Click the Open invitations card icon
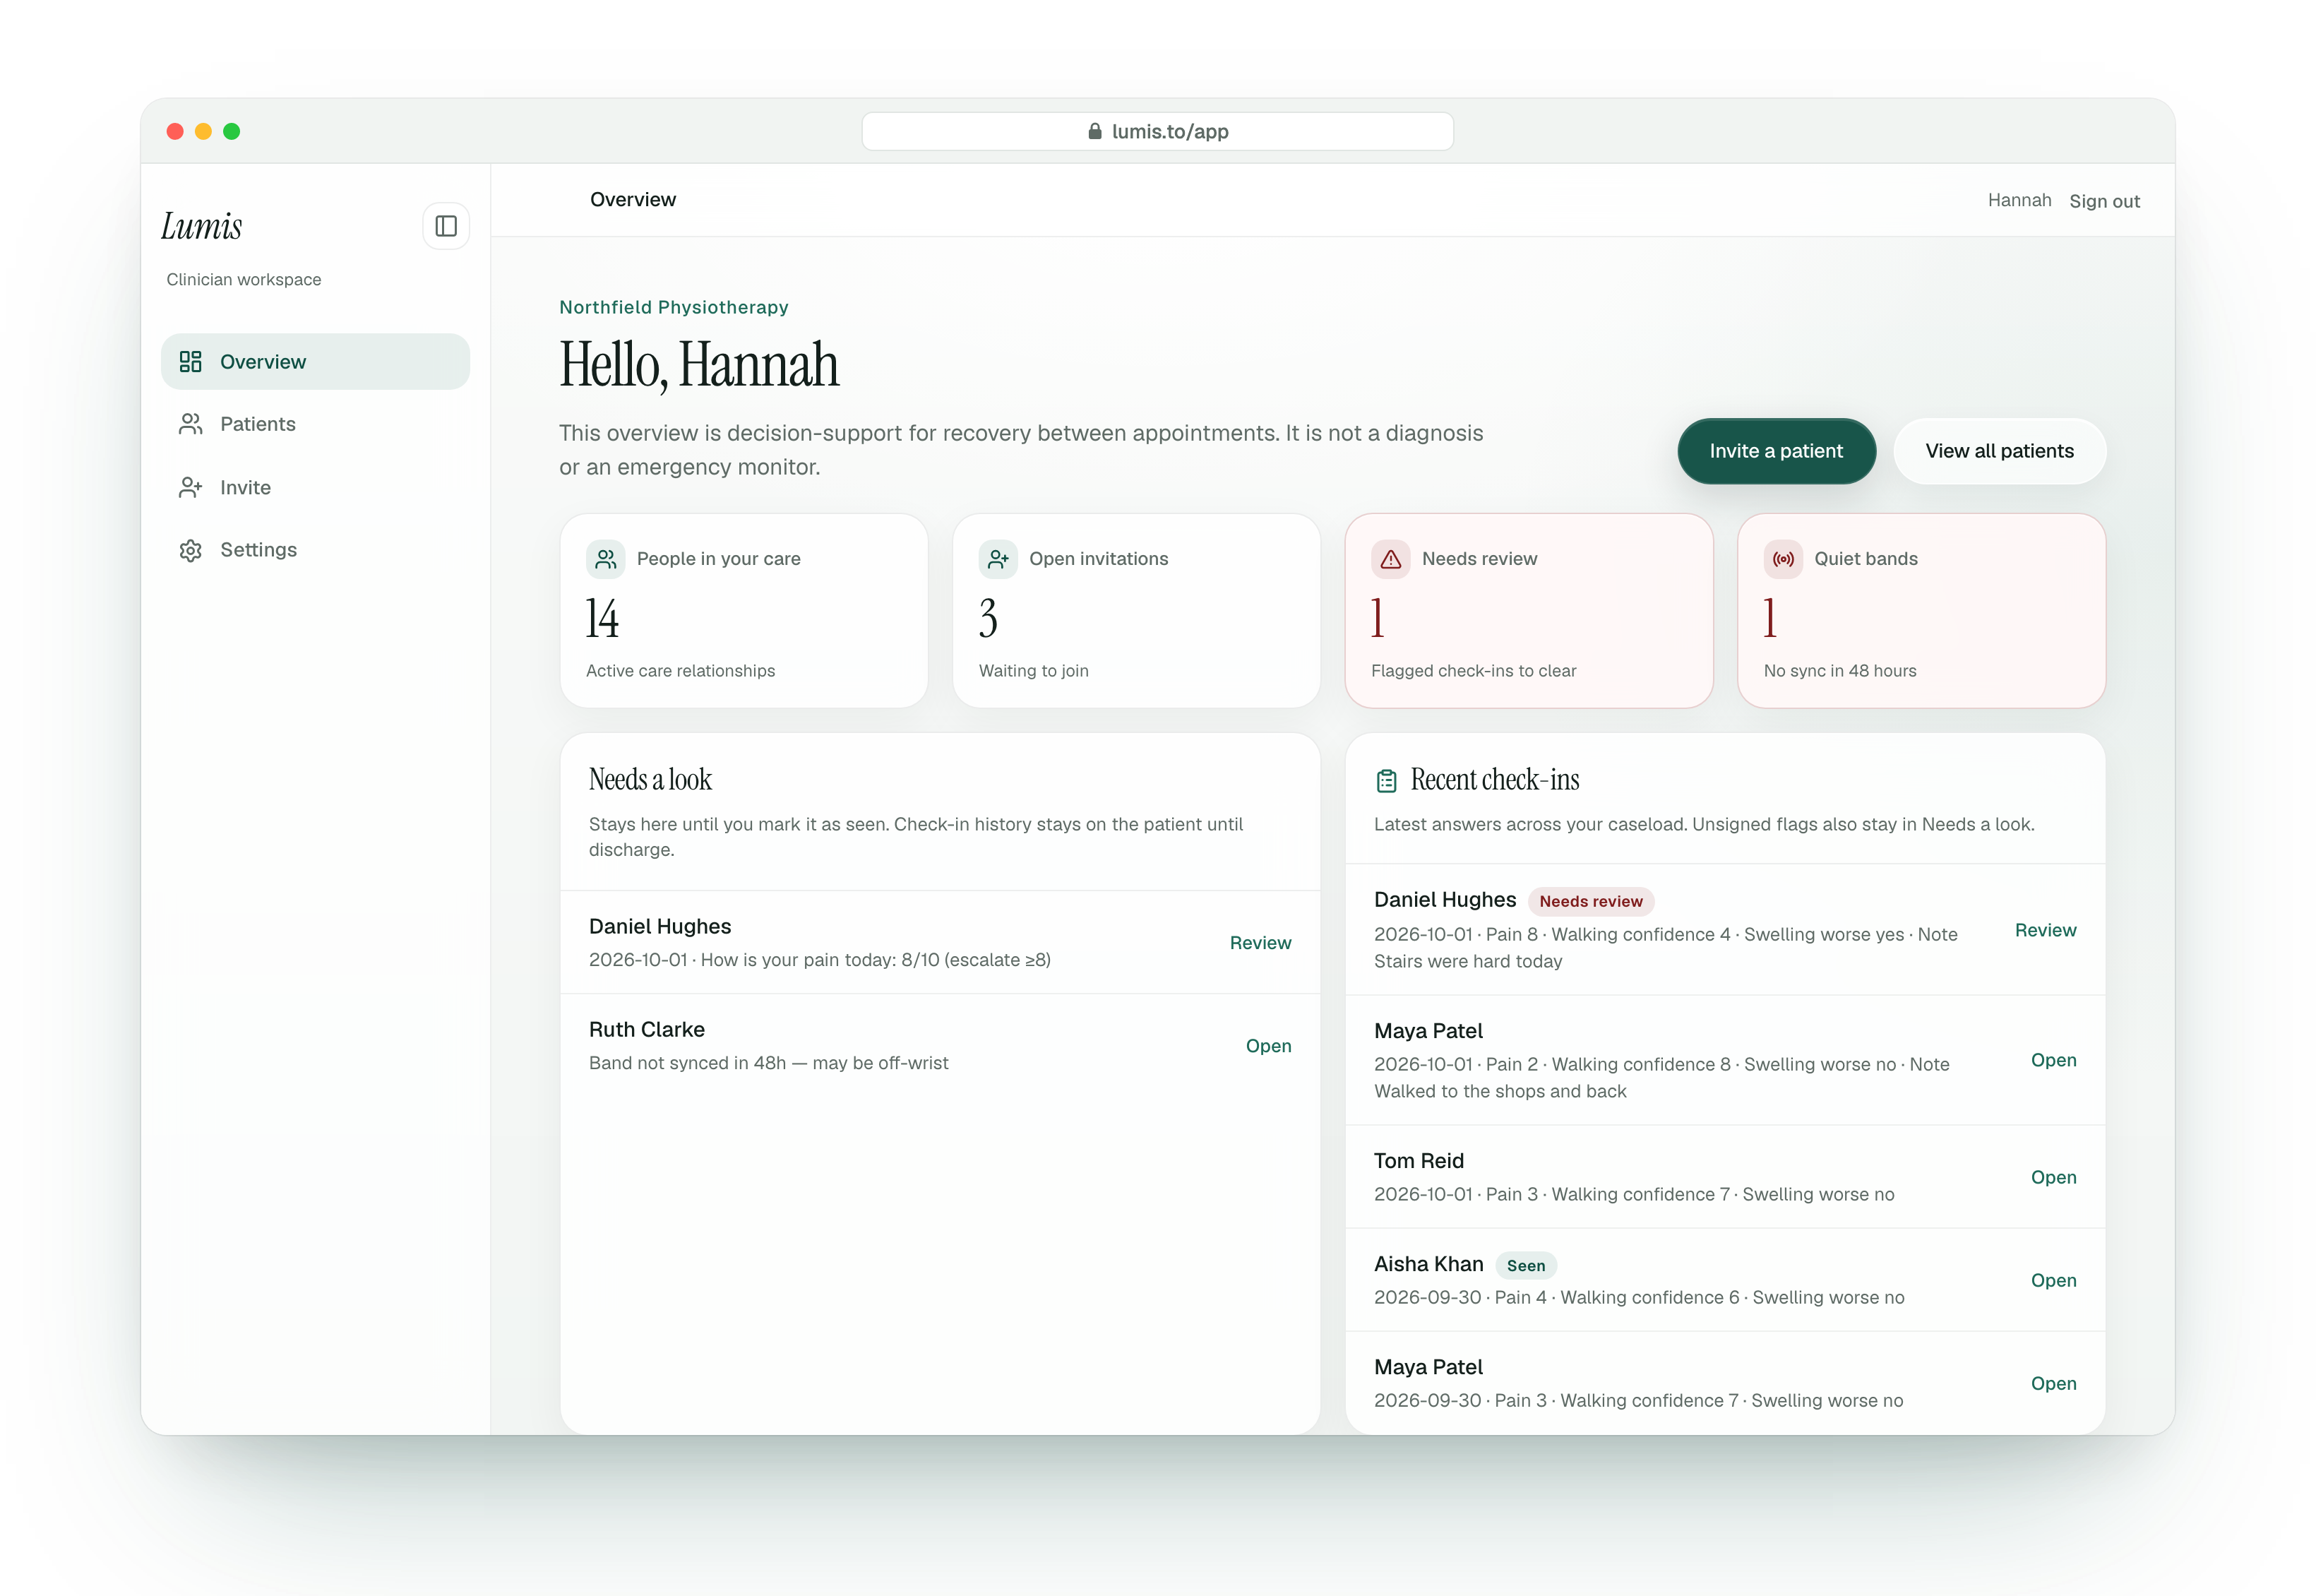Screen dimensions: 2316x1596 [998, 559]
